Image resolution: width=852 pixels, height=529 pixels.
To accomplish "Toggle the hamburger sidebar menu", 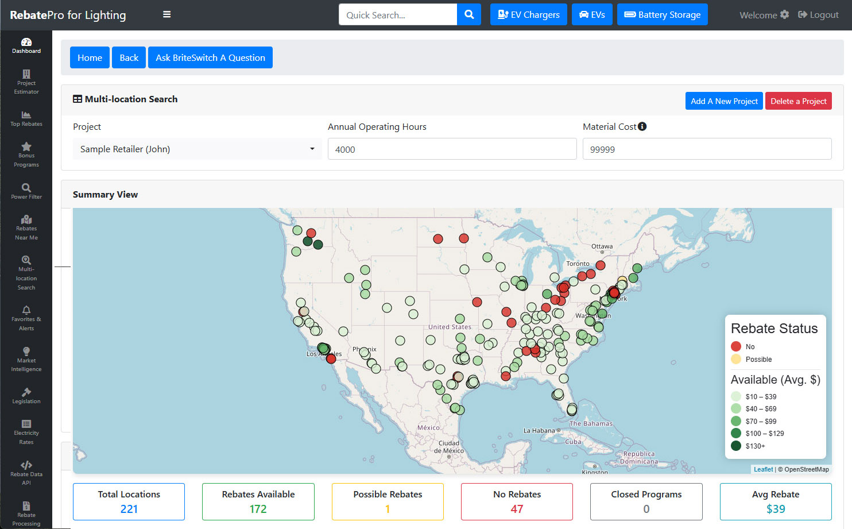I will click(167, 14).
